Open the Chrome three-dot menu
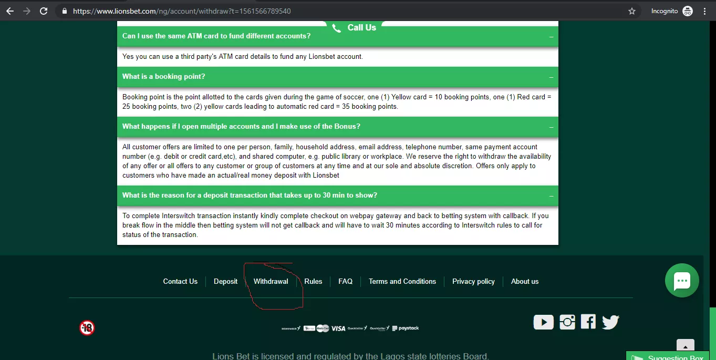 click(704, 11)
